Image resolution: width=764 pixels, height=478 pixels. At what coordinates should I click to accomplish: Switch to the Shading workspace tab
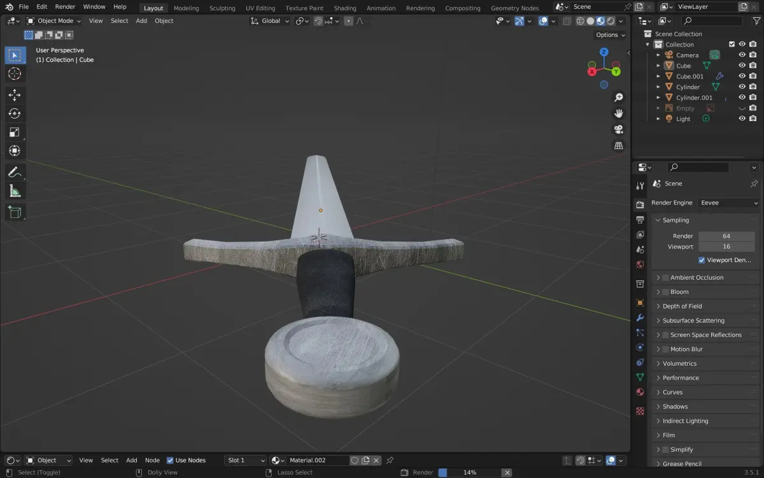tap(345, 8)
